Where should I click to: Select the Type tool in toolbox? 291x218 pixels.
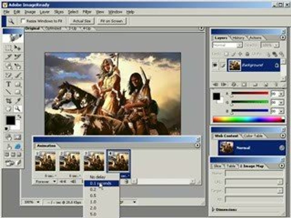tap(8, 84)
